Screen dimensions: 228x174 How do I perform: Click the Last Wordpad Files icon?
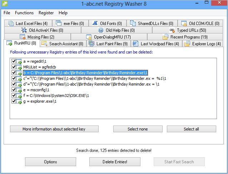(135, 43)
